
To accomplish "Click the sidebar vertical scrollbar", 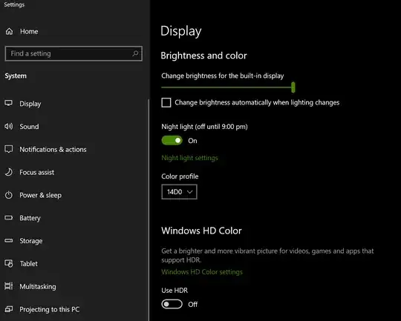I will tap(149, 209).
